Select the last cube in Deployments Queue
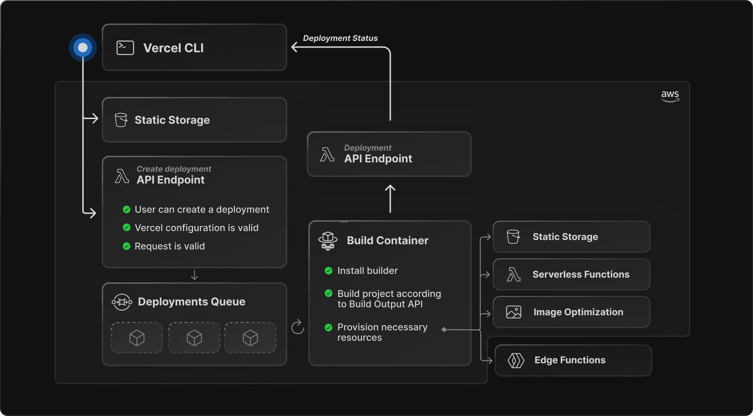753x416 pixels. (x=250, y=337)
